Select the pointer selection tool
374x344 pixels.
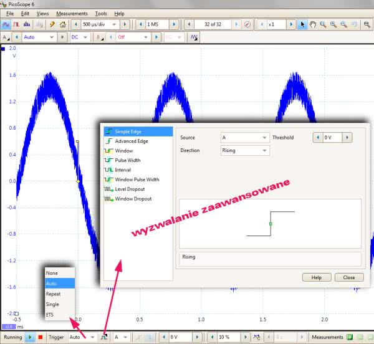(x=302, y=24)
